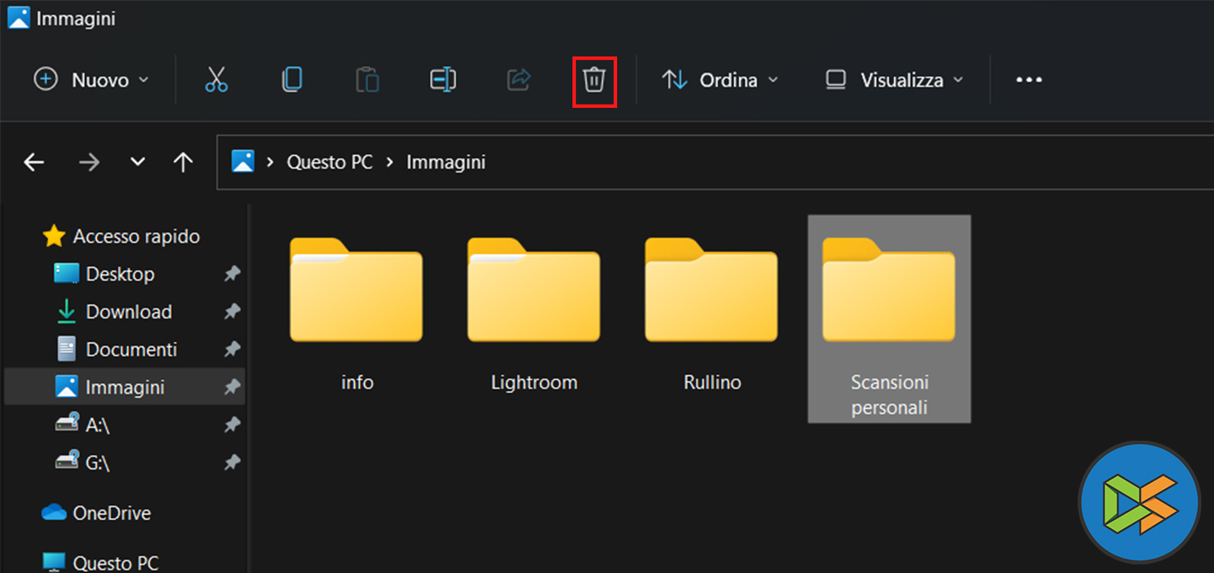This screenshot has width=1214, height=573.
Task: Unpin Documenti using its pin icon
Action: pyautogui.click(x=231, y=350)
